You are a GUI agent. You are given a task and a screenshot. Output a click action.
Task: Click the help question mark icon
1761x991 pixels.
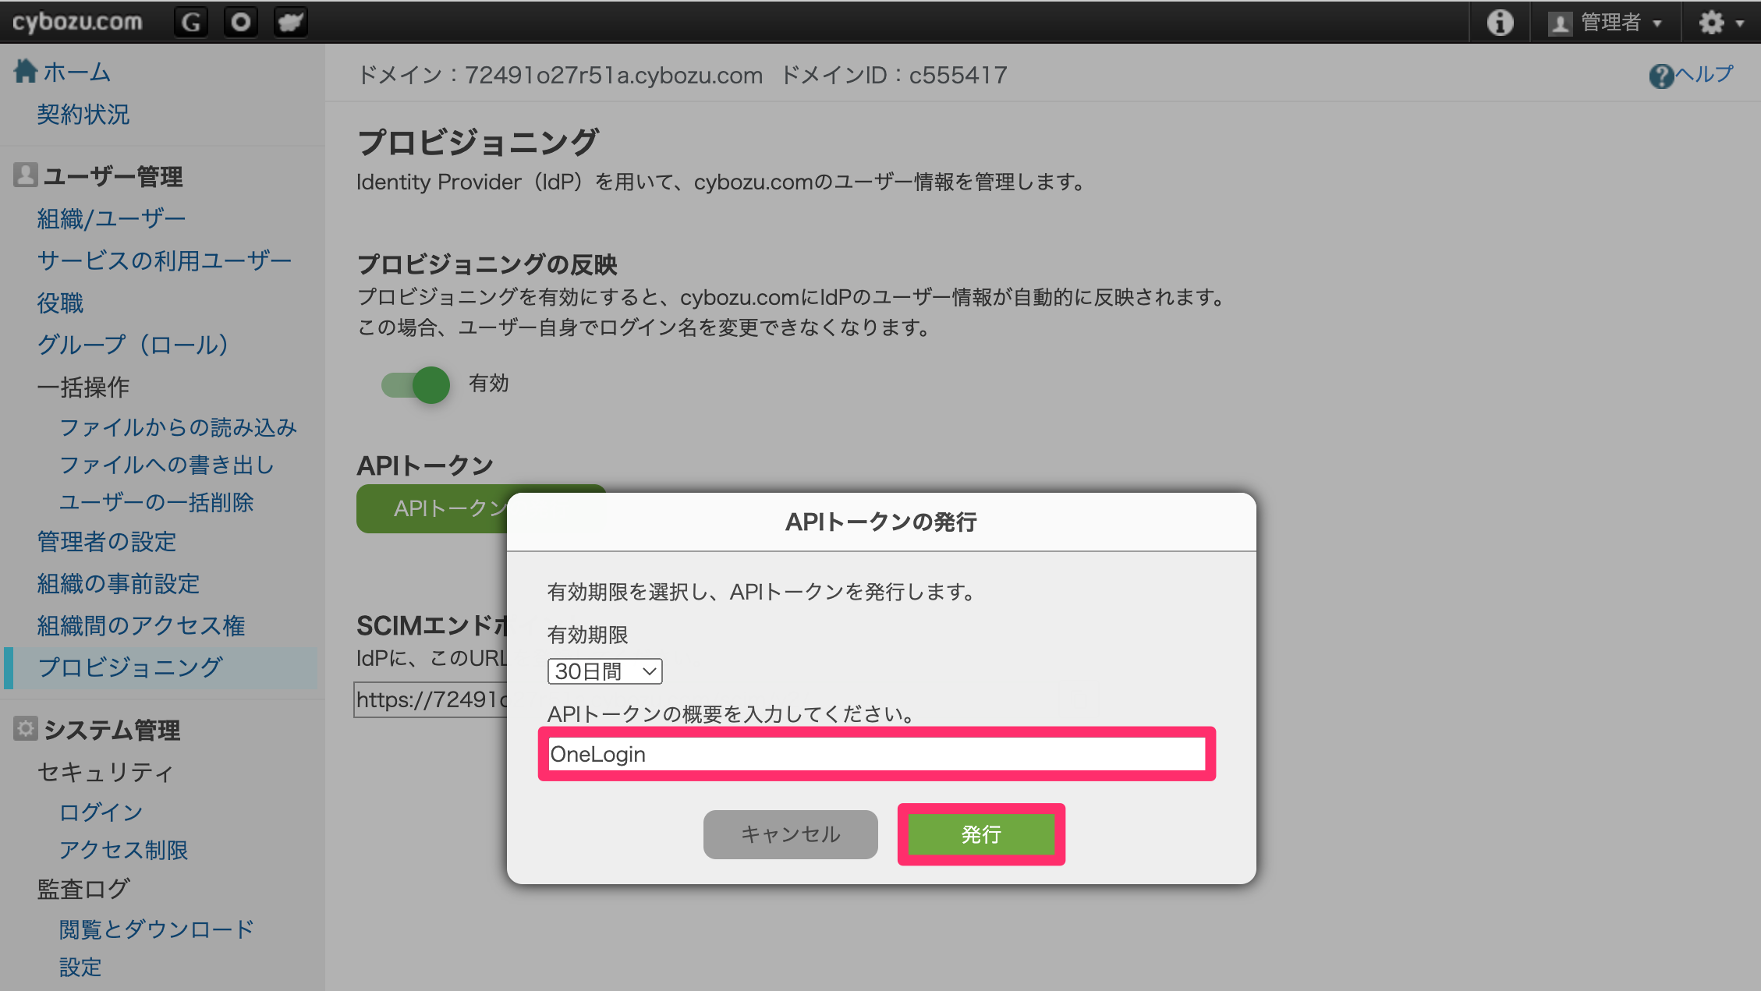tap(1661, 76)
